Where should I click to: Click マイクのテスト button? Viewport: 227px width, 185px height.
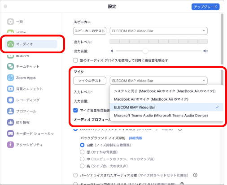coord(90,81)
